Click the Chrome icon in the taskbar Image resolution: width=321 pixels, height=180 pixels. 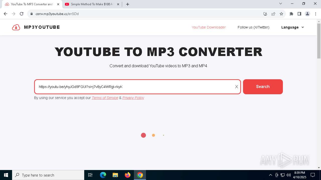click(140, 175)
